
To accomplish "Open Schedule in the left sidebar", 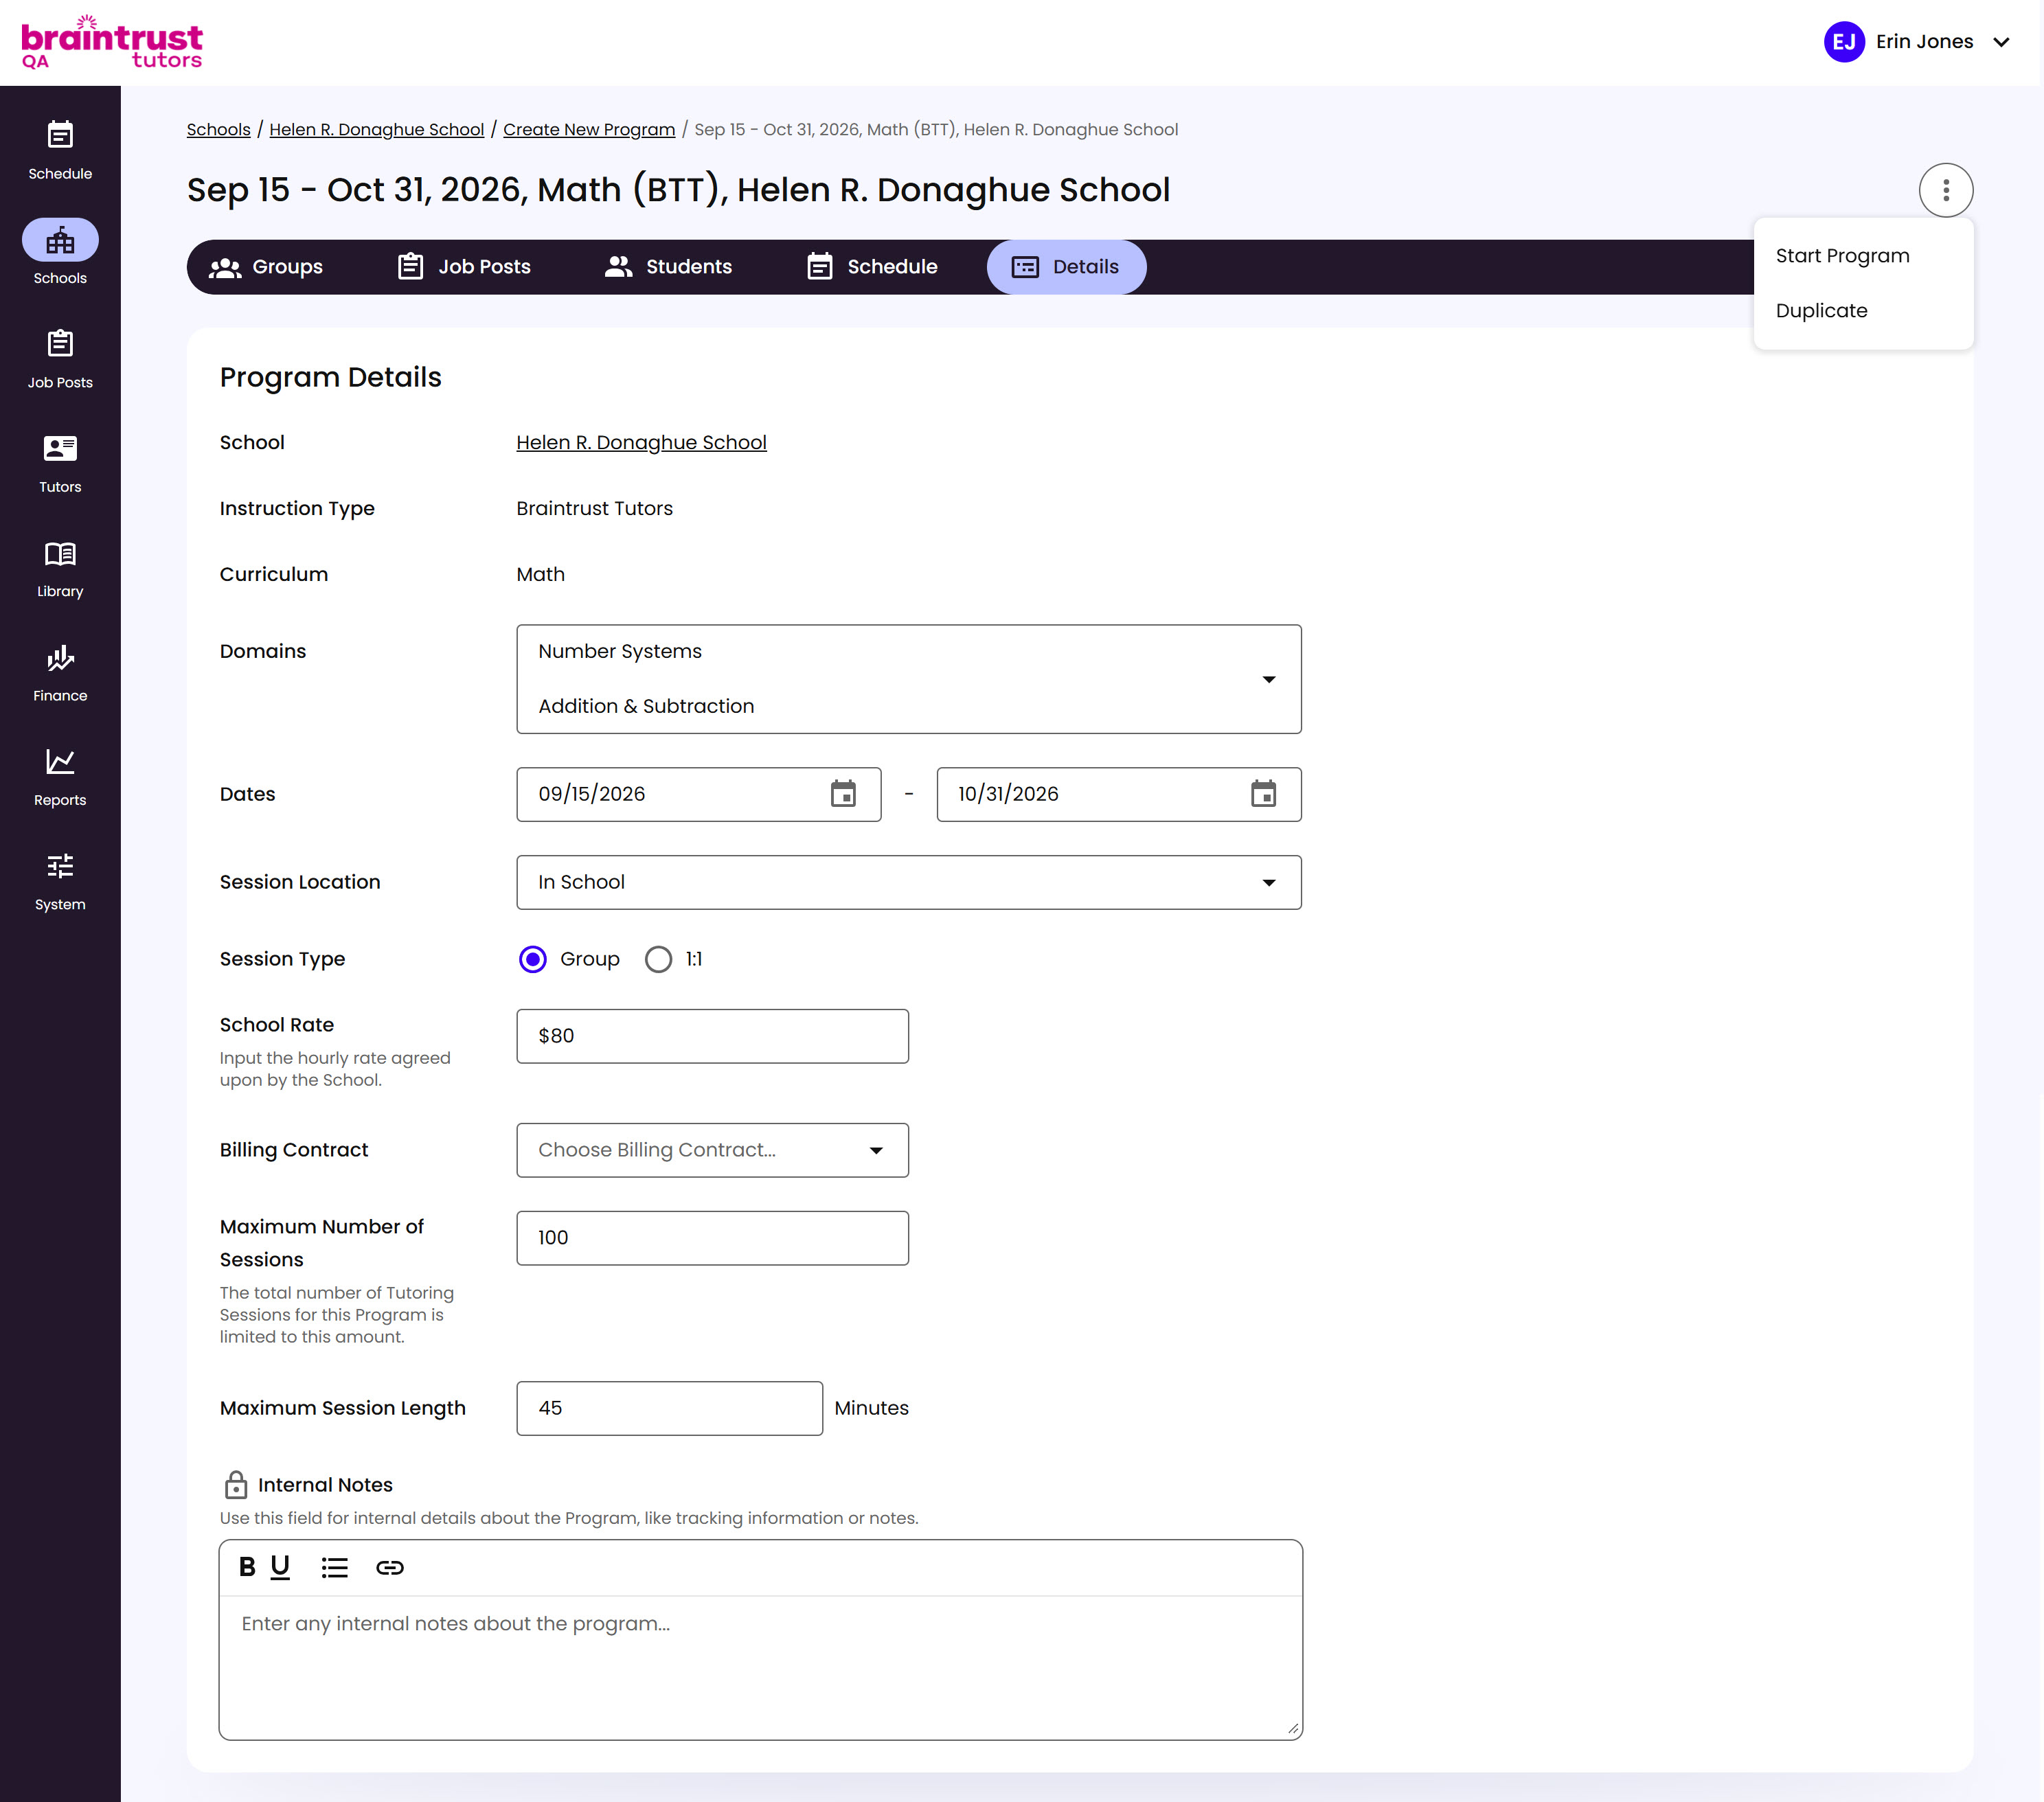I will pyautogui.click(x=60, y=150).
